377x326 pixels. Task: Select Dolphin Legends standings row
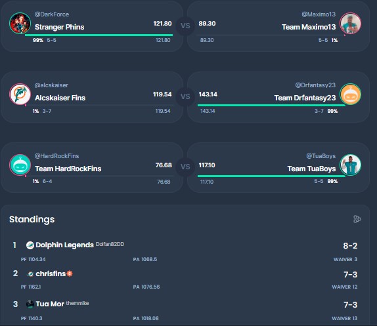185,251
